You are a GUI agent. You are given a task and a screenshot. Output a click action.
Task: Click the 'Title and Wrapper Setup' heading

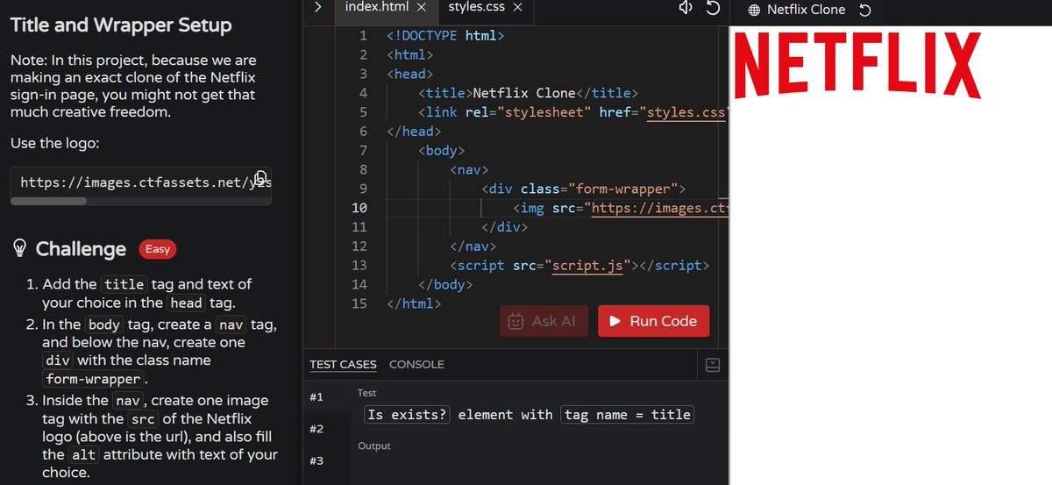121,25
